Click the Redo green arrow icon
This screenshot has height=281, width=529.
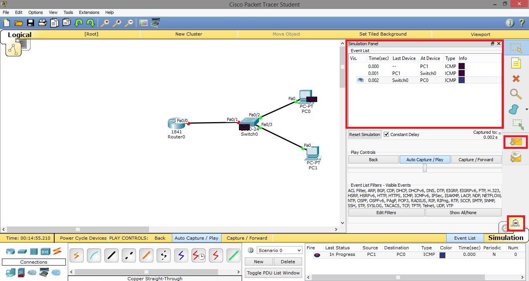91,23
